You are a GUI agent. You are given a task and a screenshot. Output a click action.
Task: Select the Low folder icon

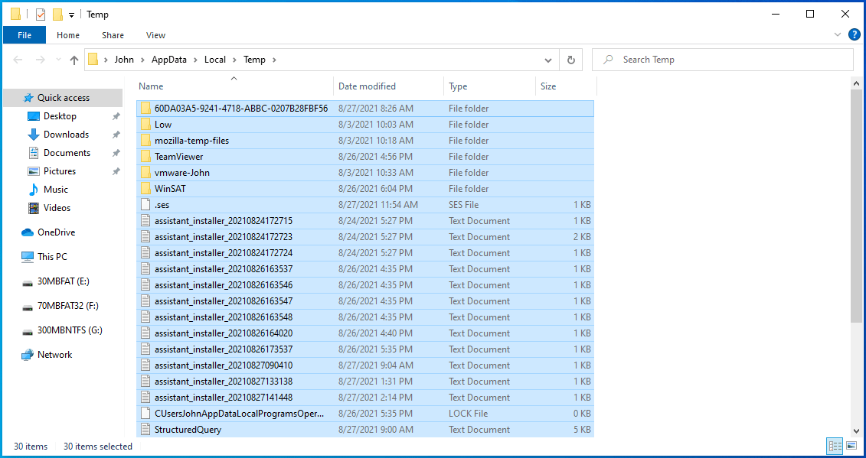(145, 124)
